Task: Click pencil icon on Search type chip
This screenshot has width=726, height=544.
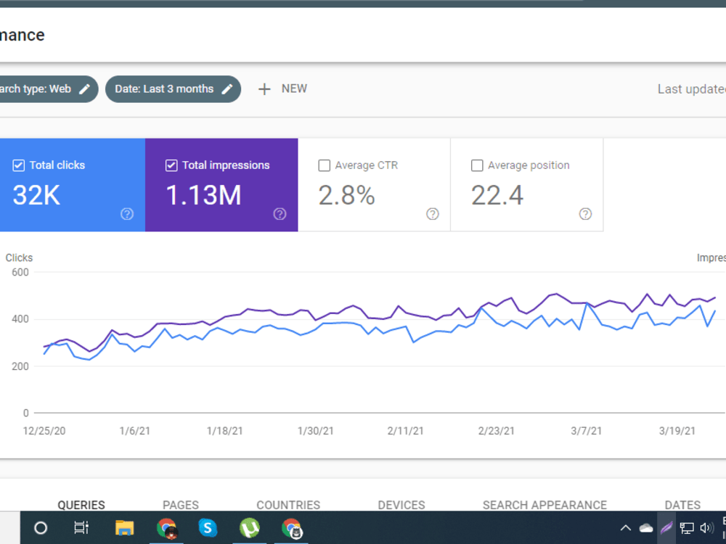Action: [x=85, y=88]
